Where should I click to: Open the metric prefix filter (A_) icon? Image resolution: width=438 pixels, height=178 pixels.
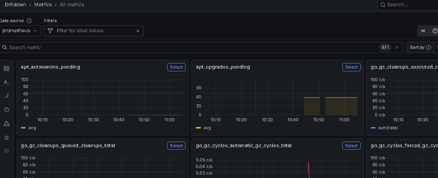tap(6, 82)
